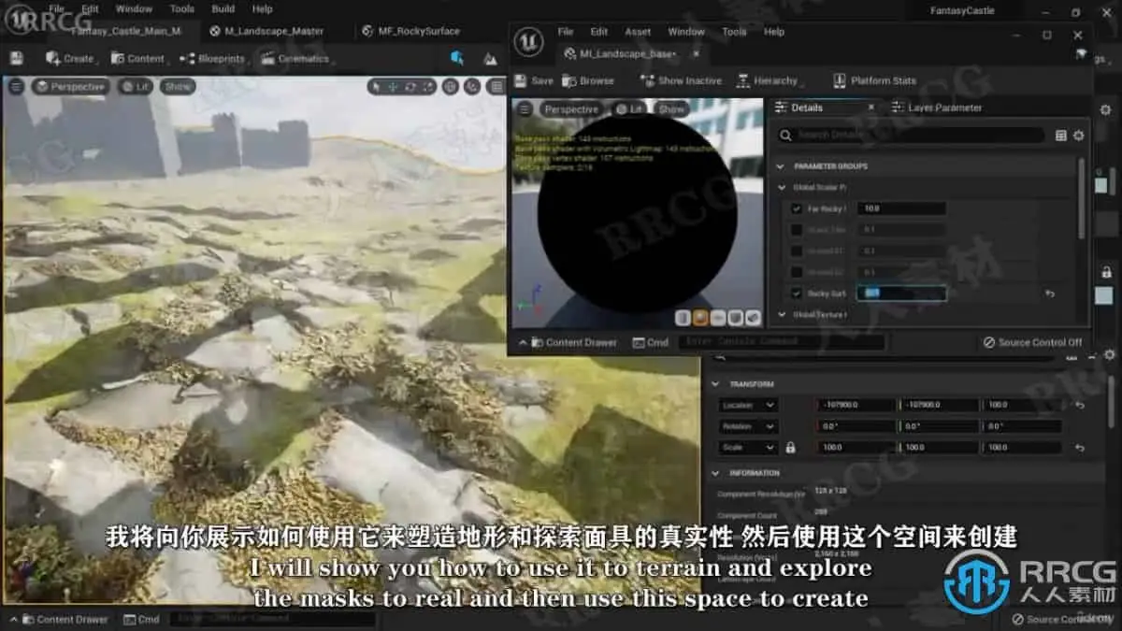The height and width of the screenshot is (631, 1122).
Task: Expand the Global Texture parameter group
Action: (x=782, y=315)
